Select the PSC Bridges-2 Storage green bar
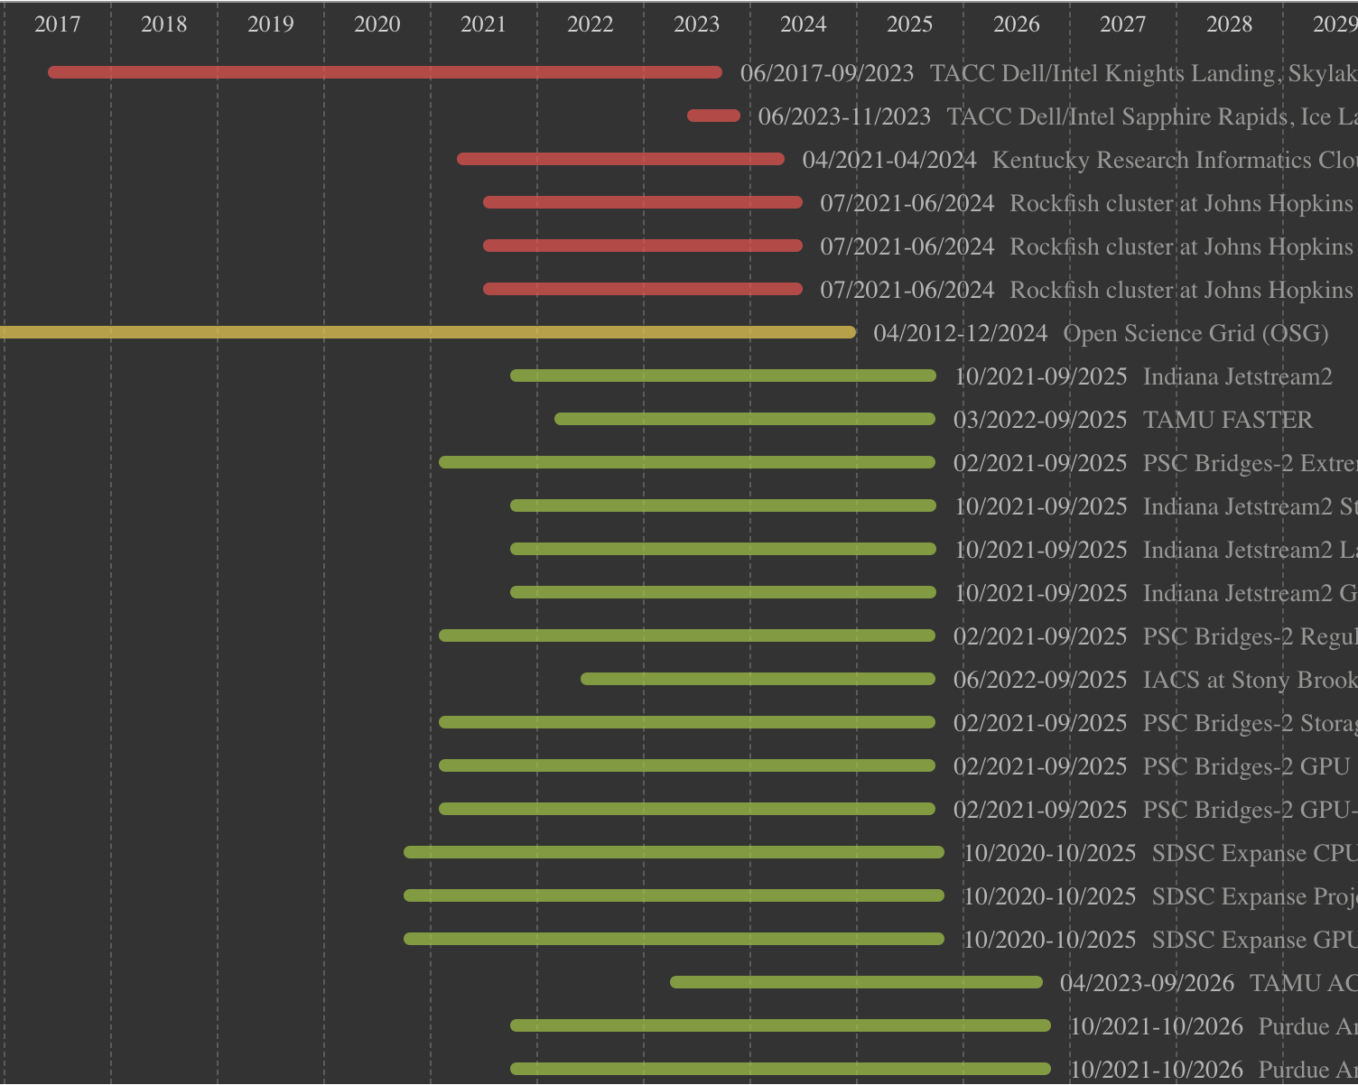Image resolution: width=1358 pixels, height=1085 pixels. (686, 721)
